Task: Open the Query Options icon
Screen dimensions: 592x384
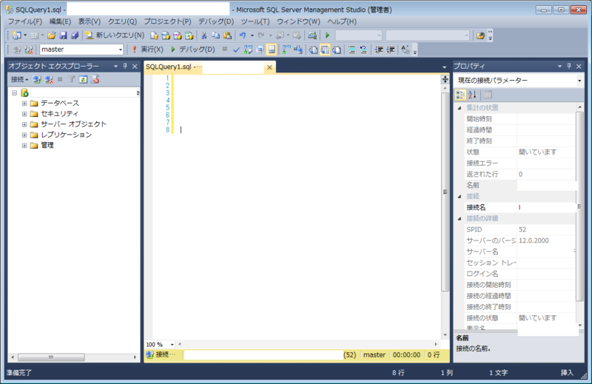Action: 260,50
